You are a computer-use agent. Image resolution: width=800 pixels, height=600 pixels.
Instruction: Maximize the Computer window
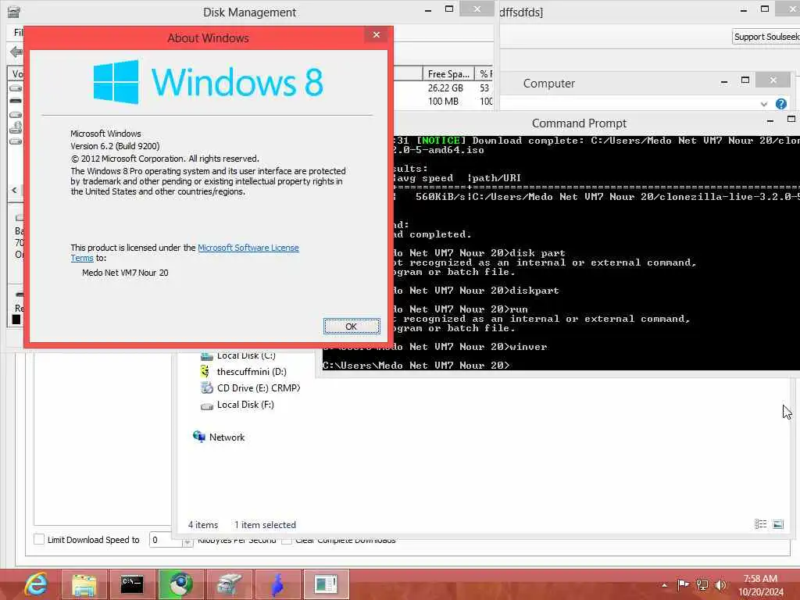(745, 80)
